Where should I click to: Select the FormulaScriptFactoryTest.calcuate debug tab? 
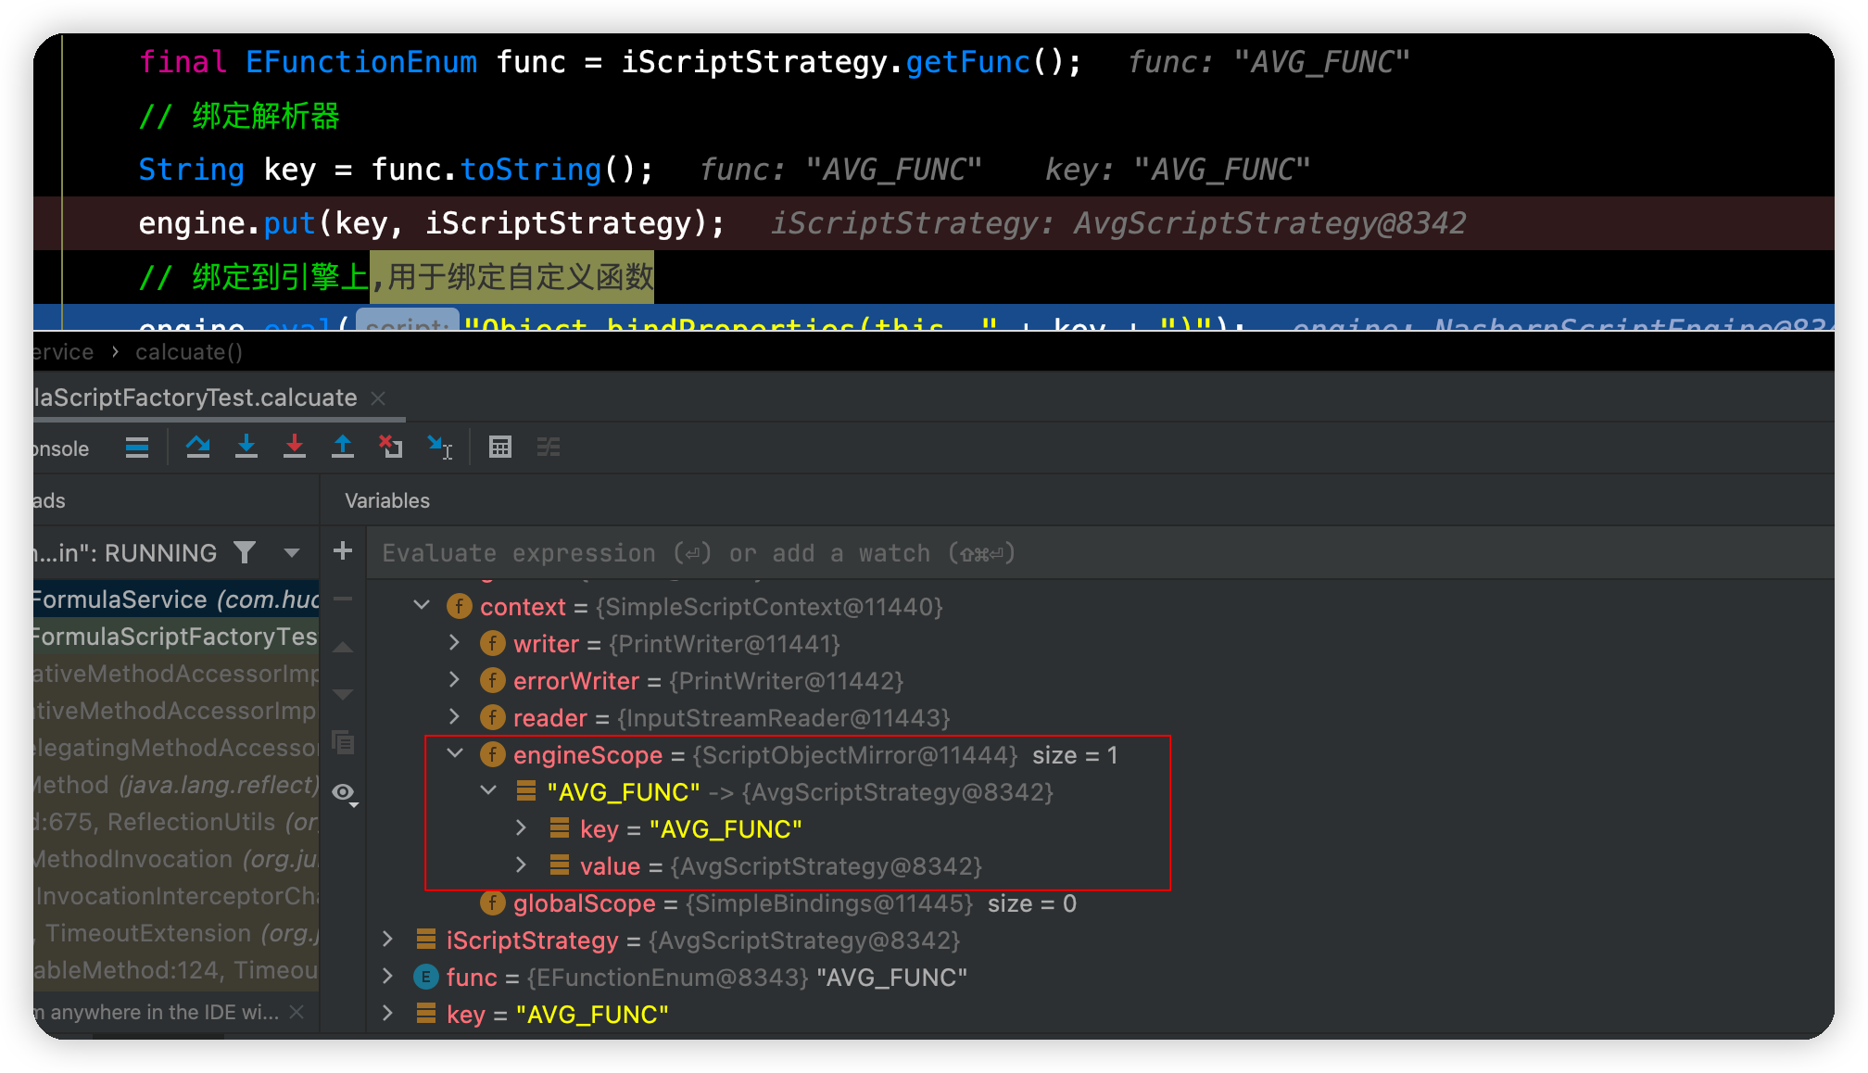click(x=195, y=398)
